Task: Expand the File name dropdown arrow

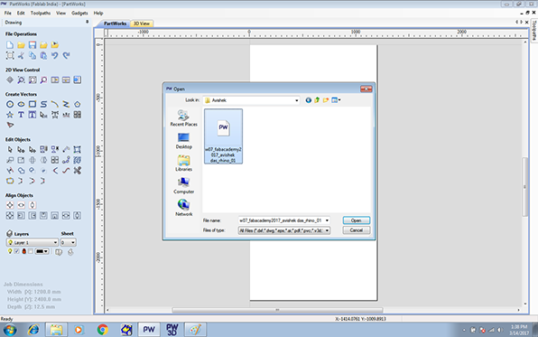Action: pyautogui.click(x=327, y=220)
